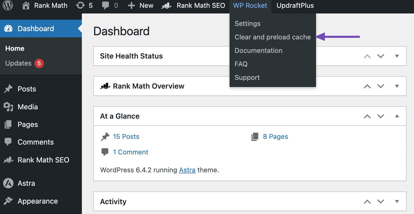Open Media in the sidebar
Viewport: 414px width, 214px height.
pyautogui.click(x=28, y=107)
